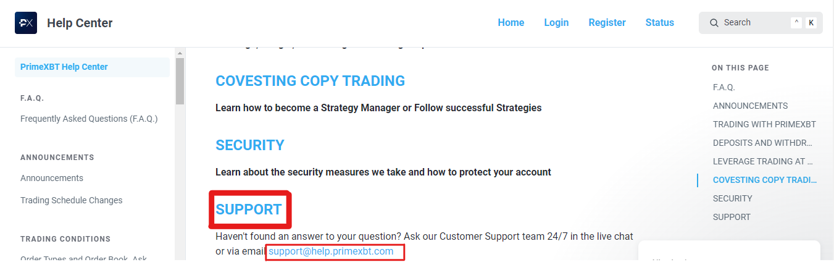Viewport: 834px width, 262px height.
Task: Click the COVESTING COPY TRADING heading
Action: tap(310, 81)
